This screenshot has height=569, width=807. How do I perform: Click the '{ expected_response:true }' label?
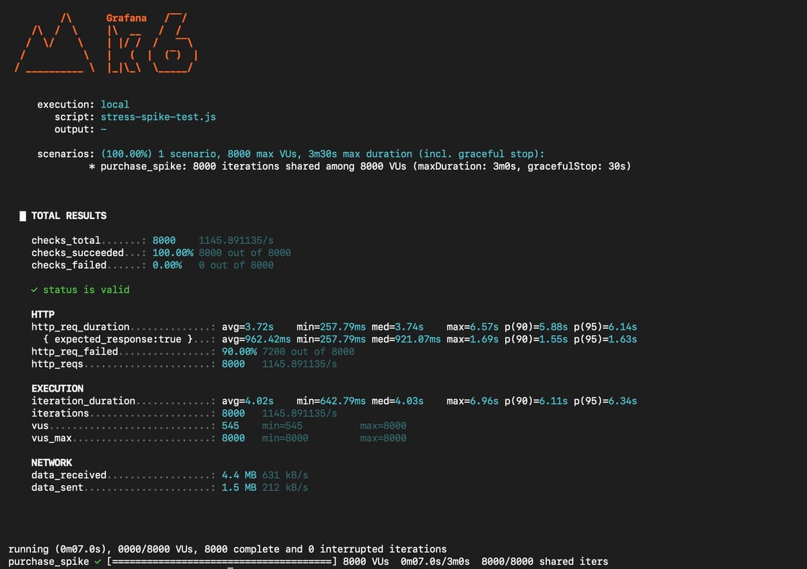click(x=118, y=339)
